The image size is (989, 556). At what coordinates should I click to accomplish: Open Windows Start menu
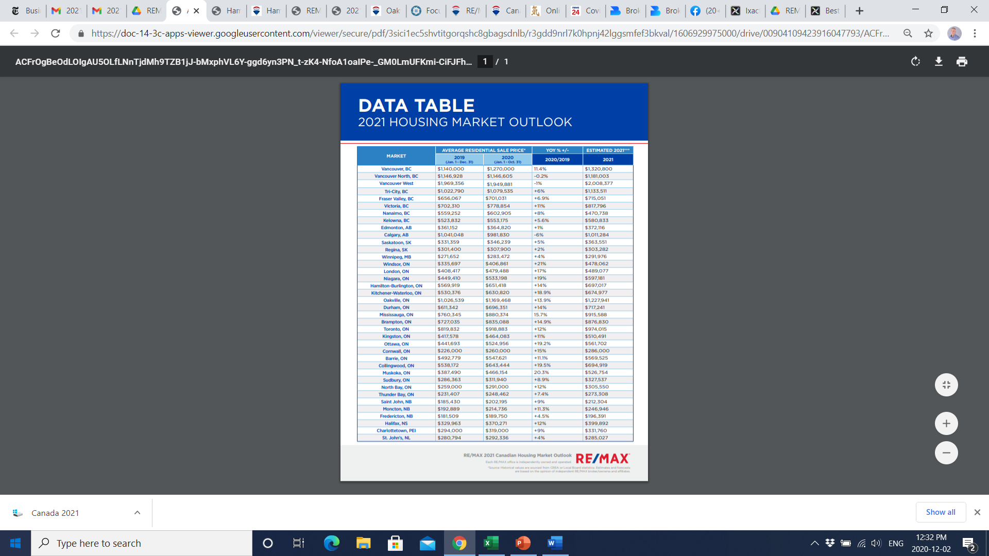coord(15,543)
